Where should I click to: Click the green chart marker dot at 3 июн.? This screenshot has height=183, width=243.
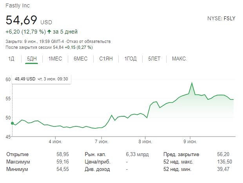pos(13,123)
